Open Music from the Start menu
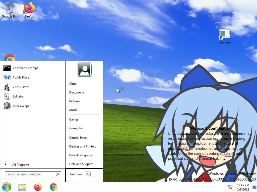 (73, 110)
